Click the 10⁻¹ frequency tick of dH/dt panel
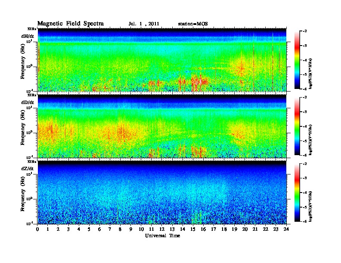This screenshot has width=341, height=263. pyautogui.click(x=30, y=91)
